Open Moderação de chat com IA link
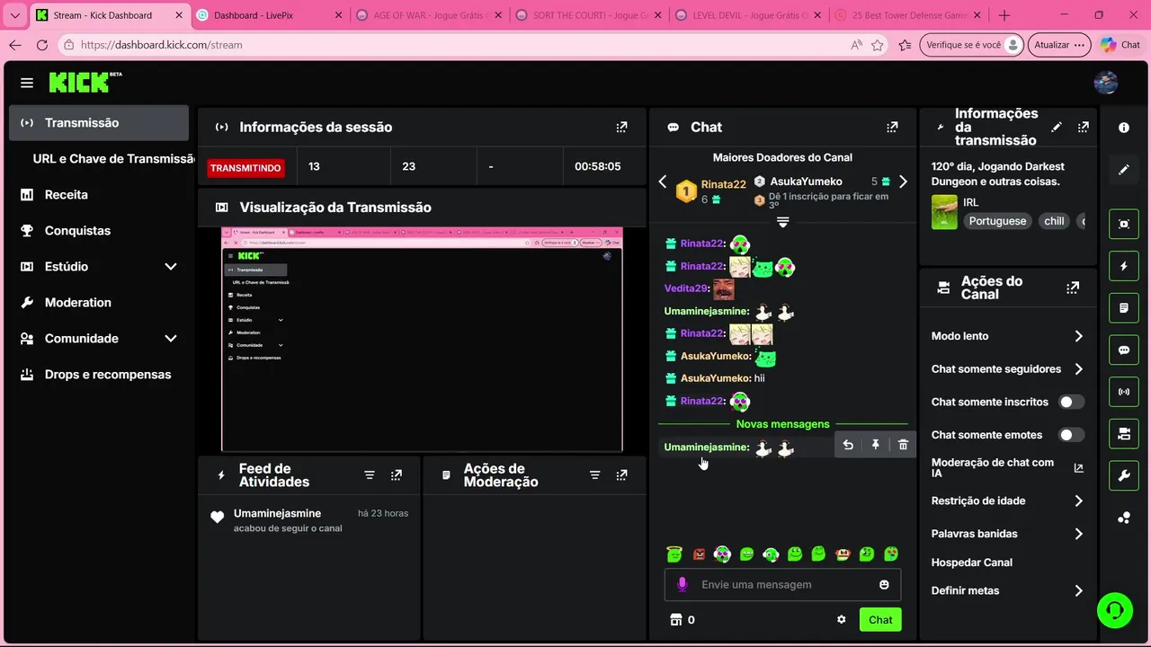This screenshot has height=647, width=1151. click(1007, 468)
